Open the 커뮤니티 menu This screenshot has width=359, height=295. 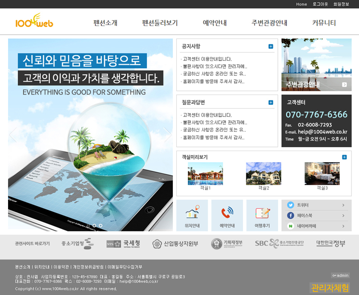[324, 23]
